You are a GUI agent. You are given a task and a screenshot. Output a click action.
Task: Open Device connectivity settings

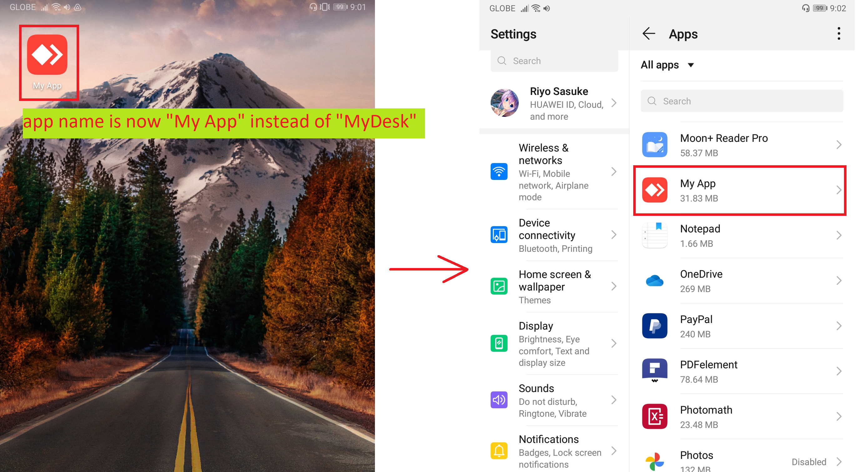(x=554, y=235)
